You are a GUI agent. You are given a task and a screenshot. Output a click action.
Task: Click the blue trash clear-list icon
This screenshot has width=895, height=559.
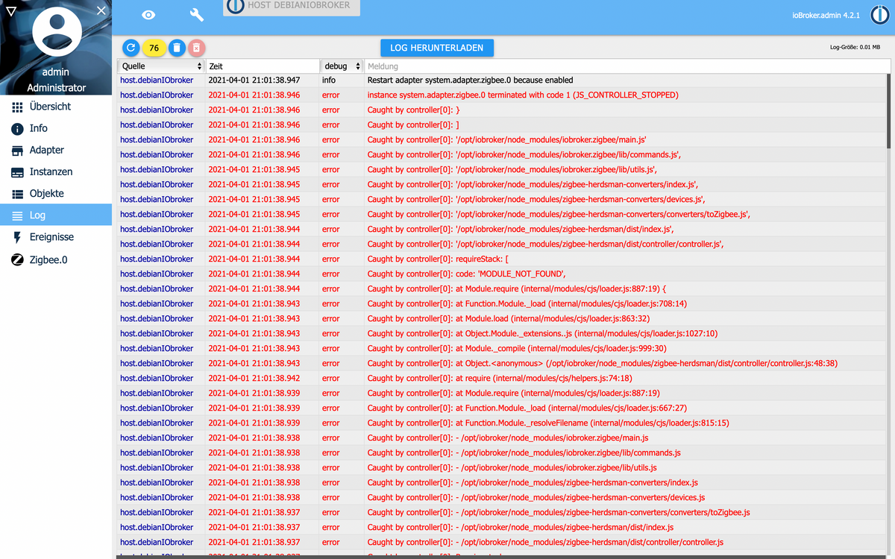[x=177, y=48]
